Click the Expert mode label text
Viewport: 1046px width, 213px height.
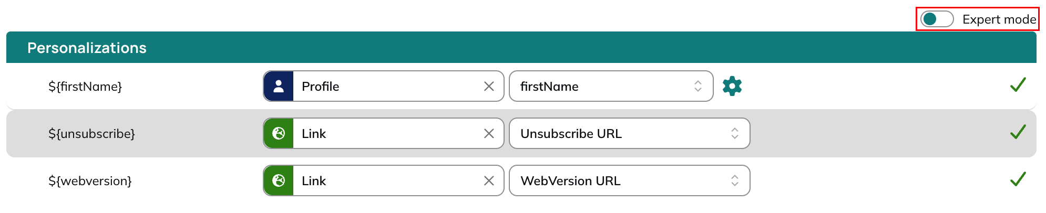tap(999, 19)
